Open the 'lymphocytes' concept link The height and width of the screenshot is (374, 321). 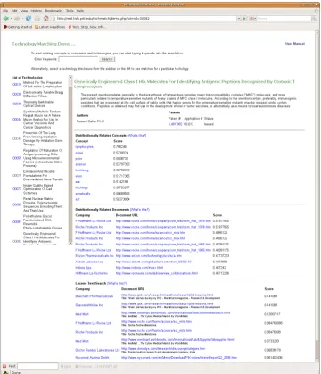pyautogui.click(x=85, y=147)
